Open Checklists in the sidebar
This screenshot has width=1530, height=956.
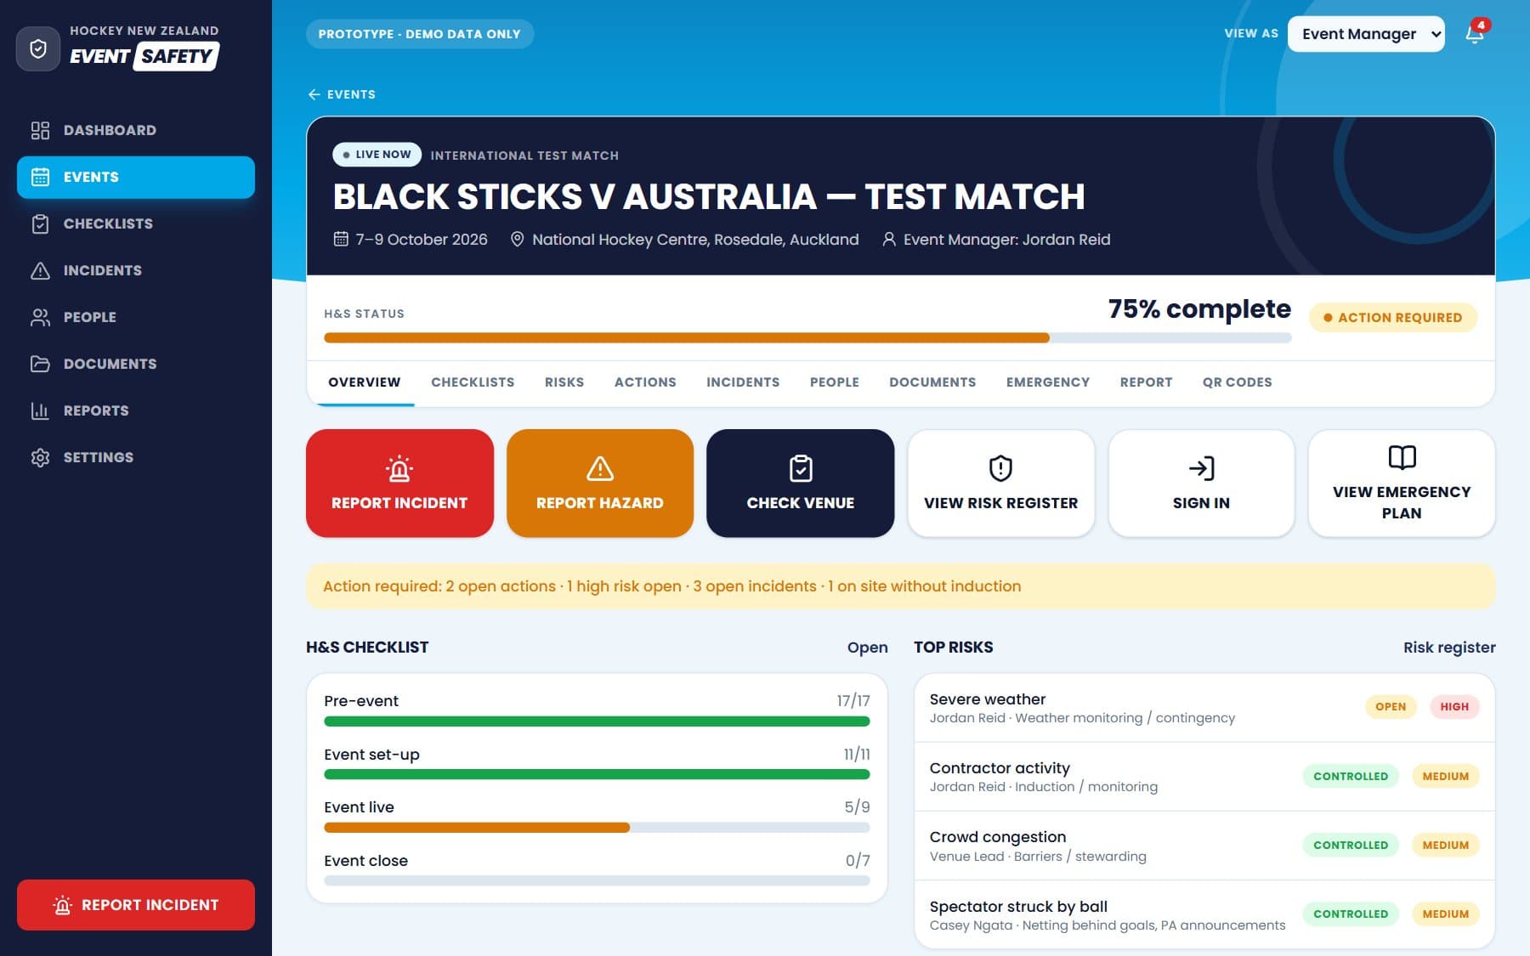(136, 223)
